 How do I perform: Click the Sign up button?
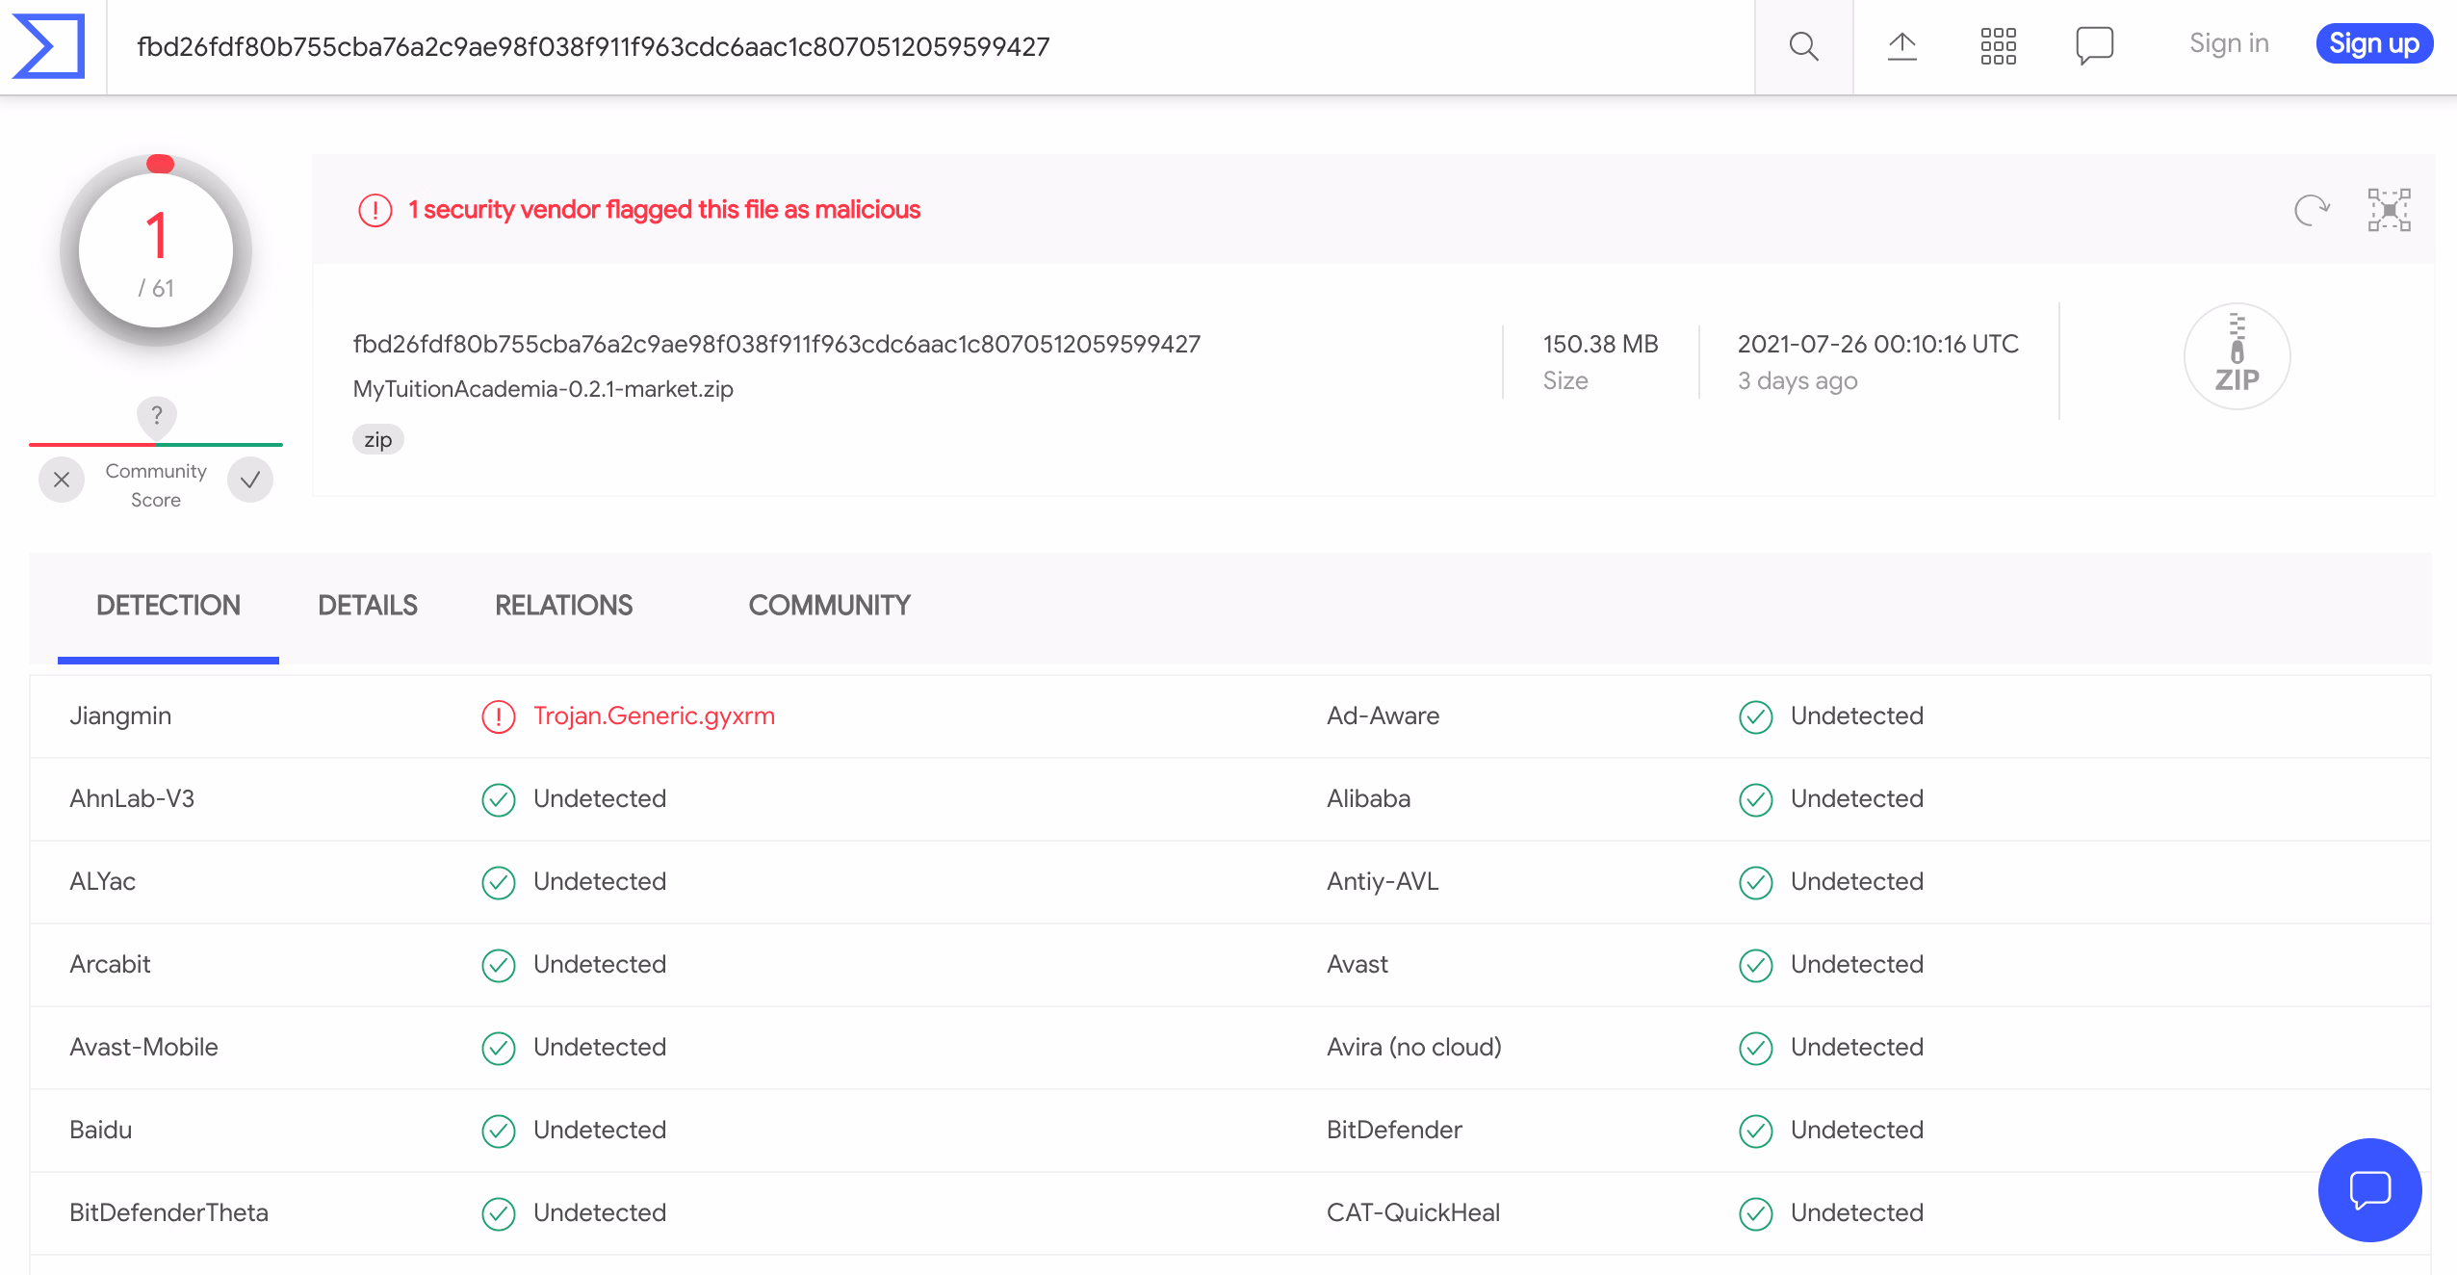tap(2374, 43)
